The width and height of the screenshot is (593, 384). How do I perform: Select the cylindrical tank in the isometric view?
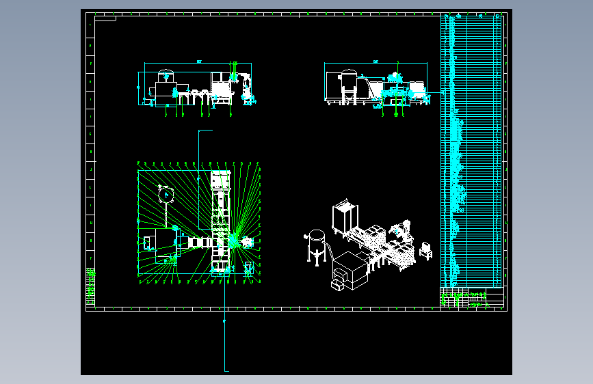(x=316, y=247)
